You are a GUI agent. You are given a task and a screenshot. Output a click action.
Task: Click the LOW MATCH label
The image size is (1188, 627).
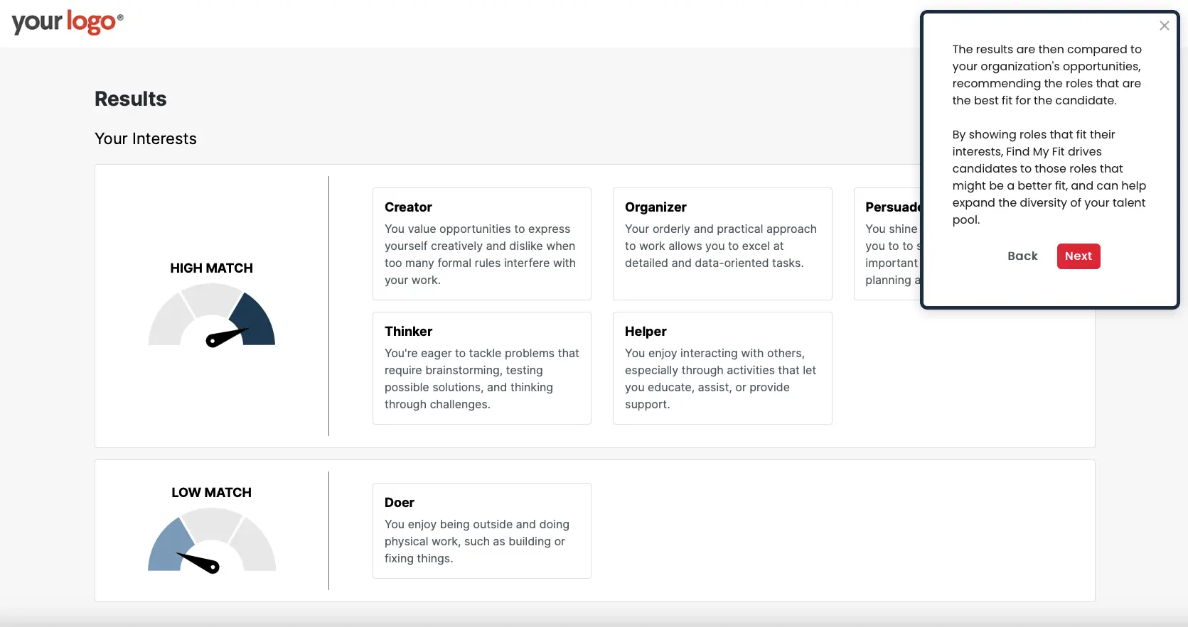point(211,493)
